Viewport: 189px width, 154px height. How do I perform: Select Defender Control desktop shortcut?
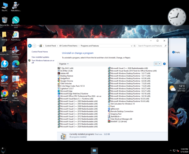(5, 81)
